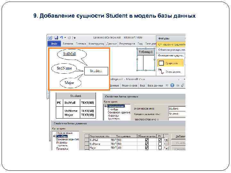231x173 pixels.
Task: Open the База данных tab in lower window
Action: click(x=155, y=86)
